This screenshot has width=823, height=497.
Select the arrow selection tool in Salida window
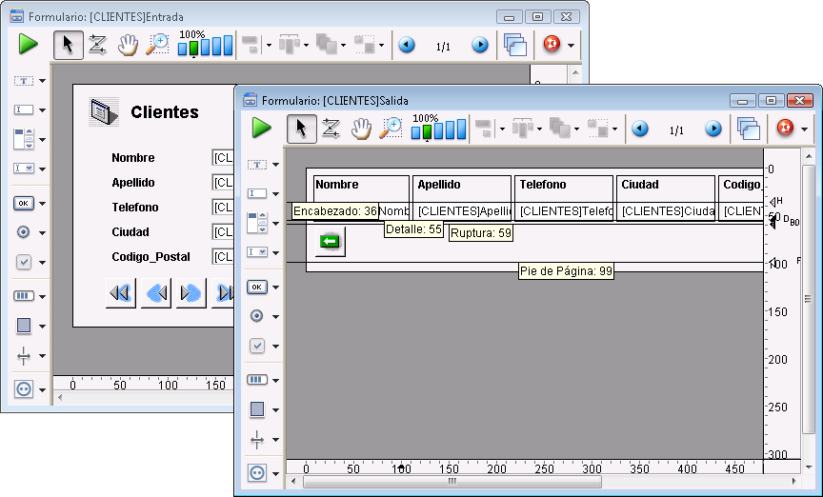coord(301,129)
